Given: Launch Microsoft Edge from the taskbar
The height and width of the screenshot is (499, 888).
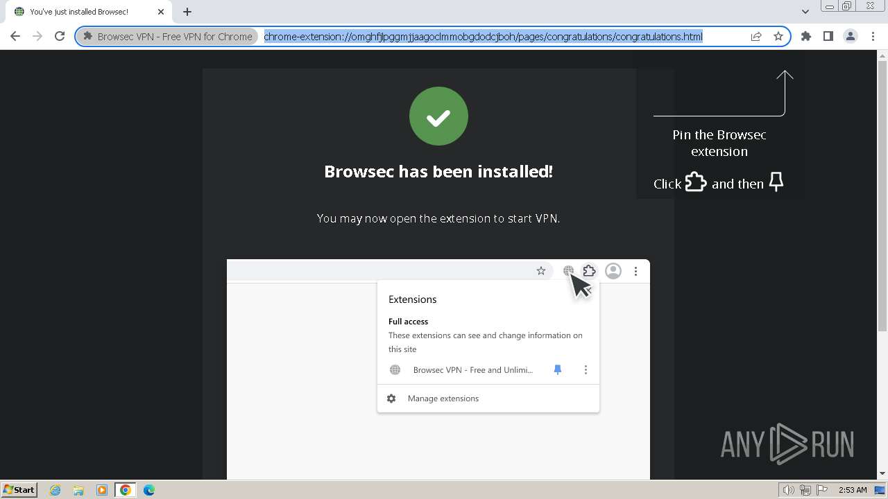Looking at the screenshot, I should 149,490.
